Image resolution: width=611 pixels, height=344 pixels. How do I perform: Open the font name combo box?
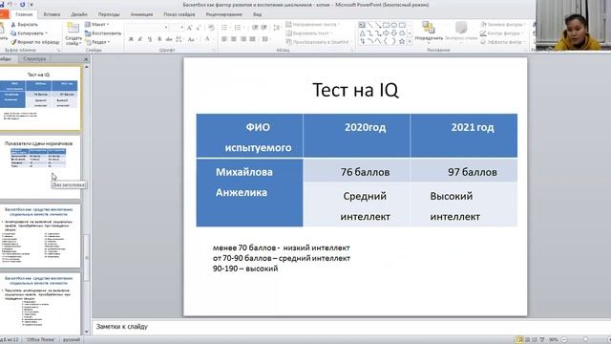[x=148, y=28]
